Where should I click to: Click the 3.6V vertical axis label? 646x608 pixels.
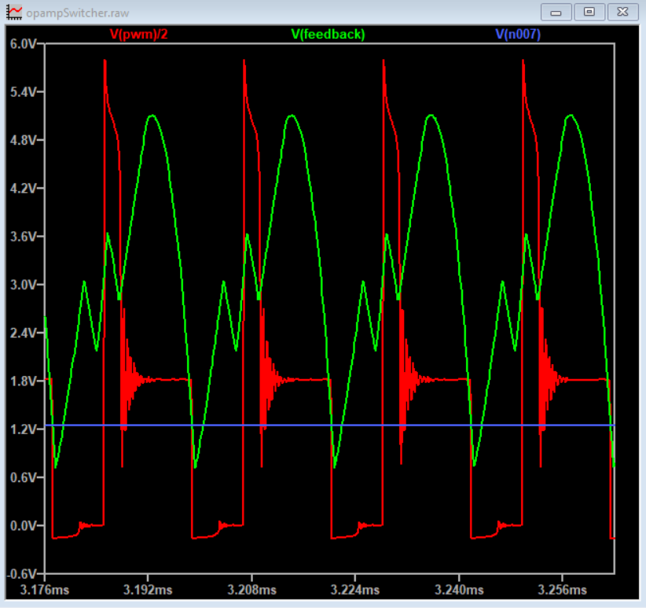tap(23, 237)
